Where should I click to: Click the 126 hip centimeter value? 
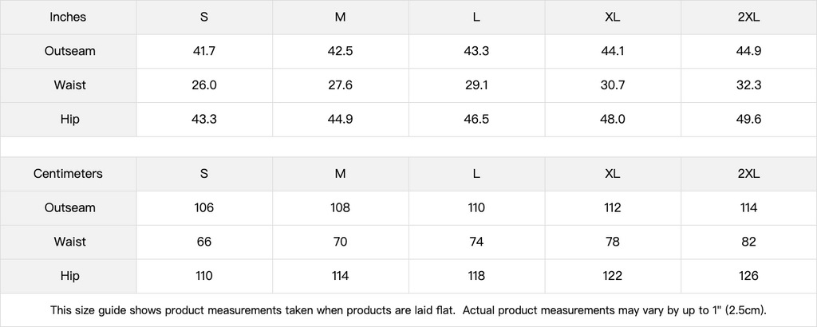pyautogui.click(x=748, y=276)
